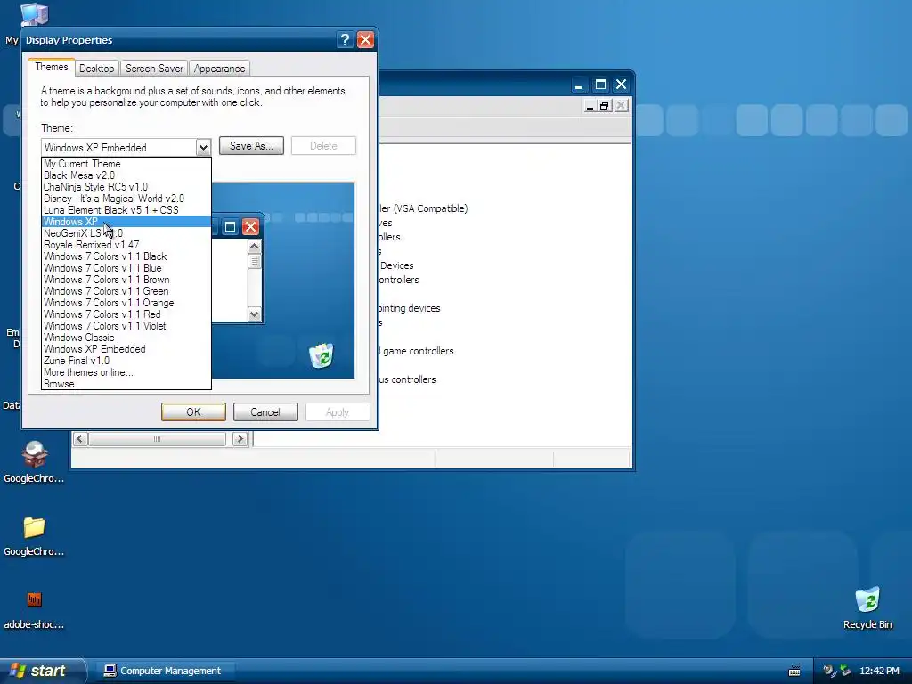Click More themes online... entry

(x=126, y=372)
